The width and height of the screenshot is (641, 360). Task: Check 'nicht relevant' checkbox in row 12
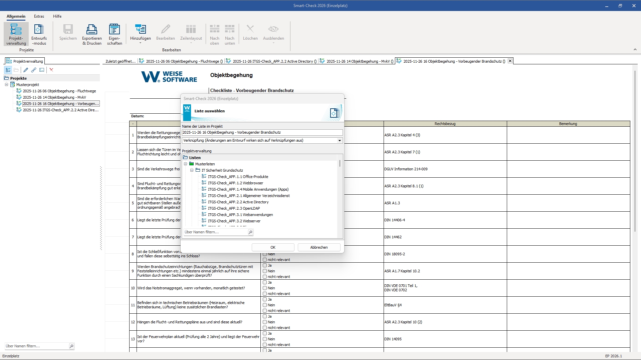click(265, 328)
